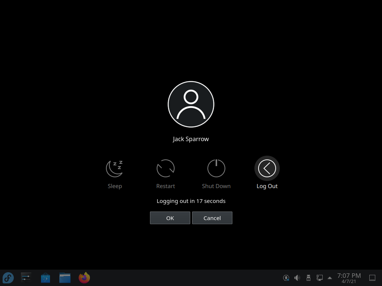Viewport: 382px width, 286px height.
Task: Click the show desktop button
Action: [x=372, y=278]
